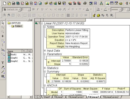Image resolution: width=130 pixels, height=99 pixels.
Task: Select the Text tool (T) in the left toolbox
Action: tap(3, 63)
